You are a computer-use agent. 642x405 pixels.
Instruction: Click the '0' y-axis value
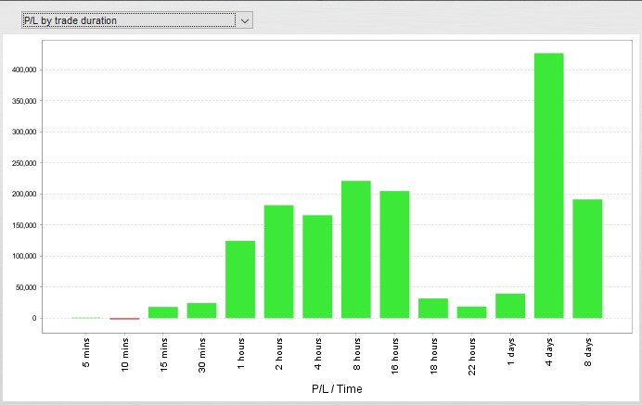click(x=34, y=318)
